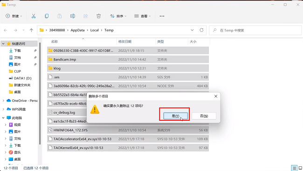Select the CLIP folder in sidebar
Screen dimensions: 303x171
click(x=17, y=71)
